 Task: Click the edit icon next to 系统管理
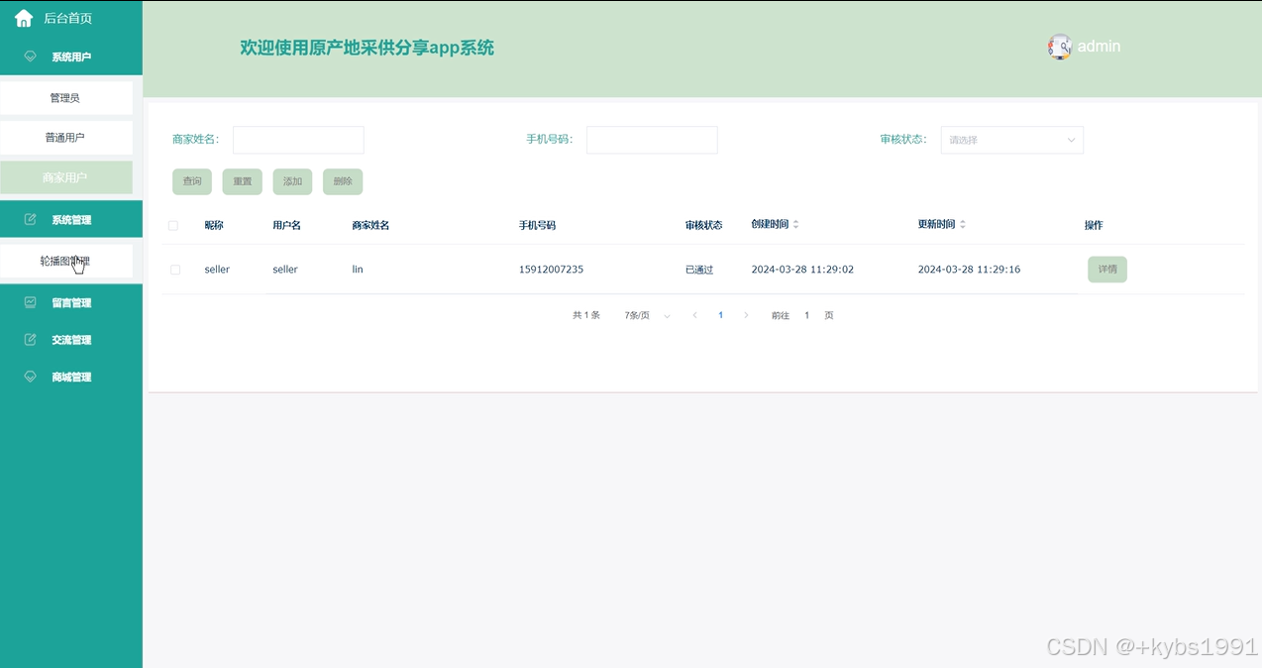click(30, 219)
